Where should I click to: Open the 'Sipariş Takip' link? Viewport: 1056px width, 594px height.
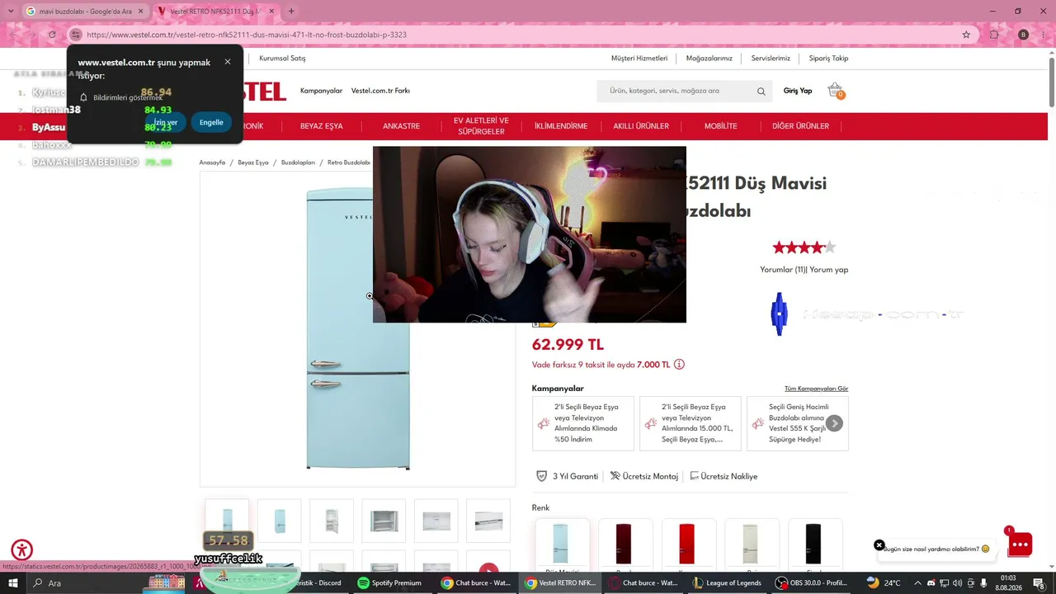[828, 59]
